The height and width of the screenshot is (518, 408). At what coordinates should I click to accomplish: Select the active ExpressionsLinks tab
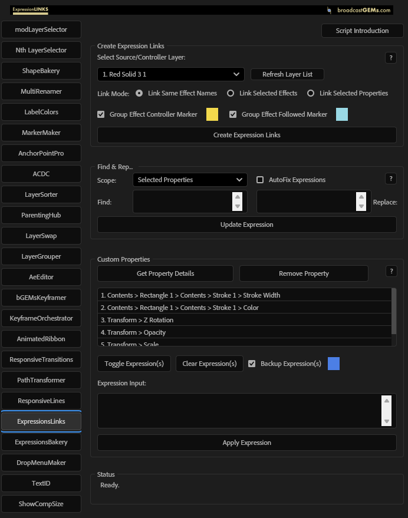(x=41, y=421)
